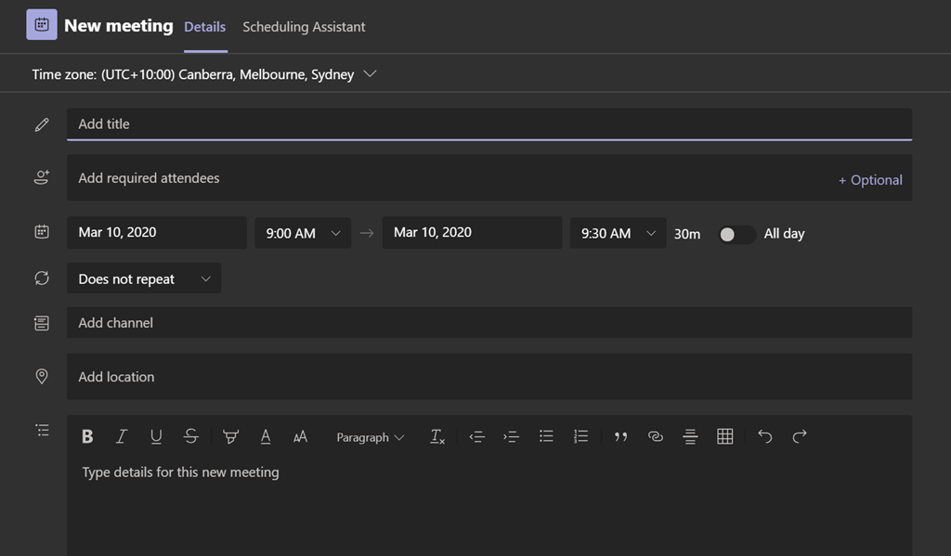The image size is (951, 556).
Task: Open the 9:00 AM start time dropdown
Action: (303, 233)
